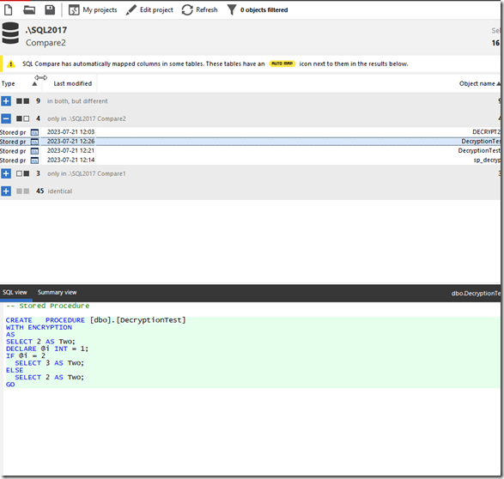Click the New project page icon
This screenshot has height=479, width=504.
click(9, 10)
